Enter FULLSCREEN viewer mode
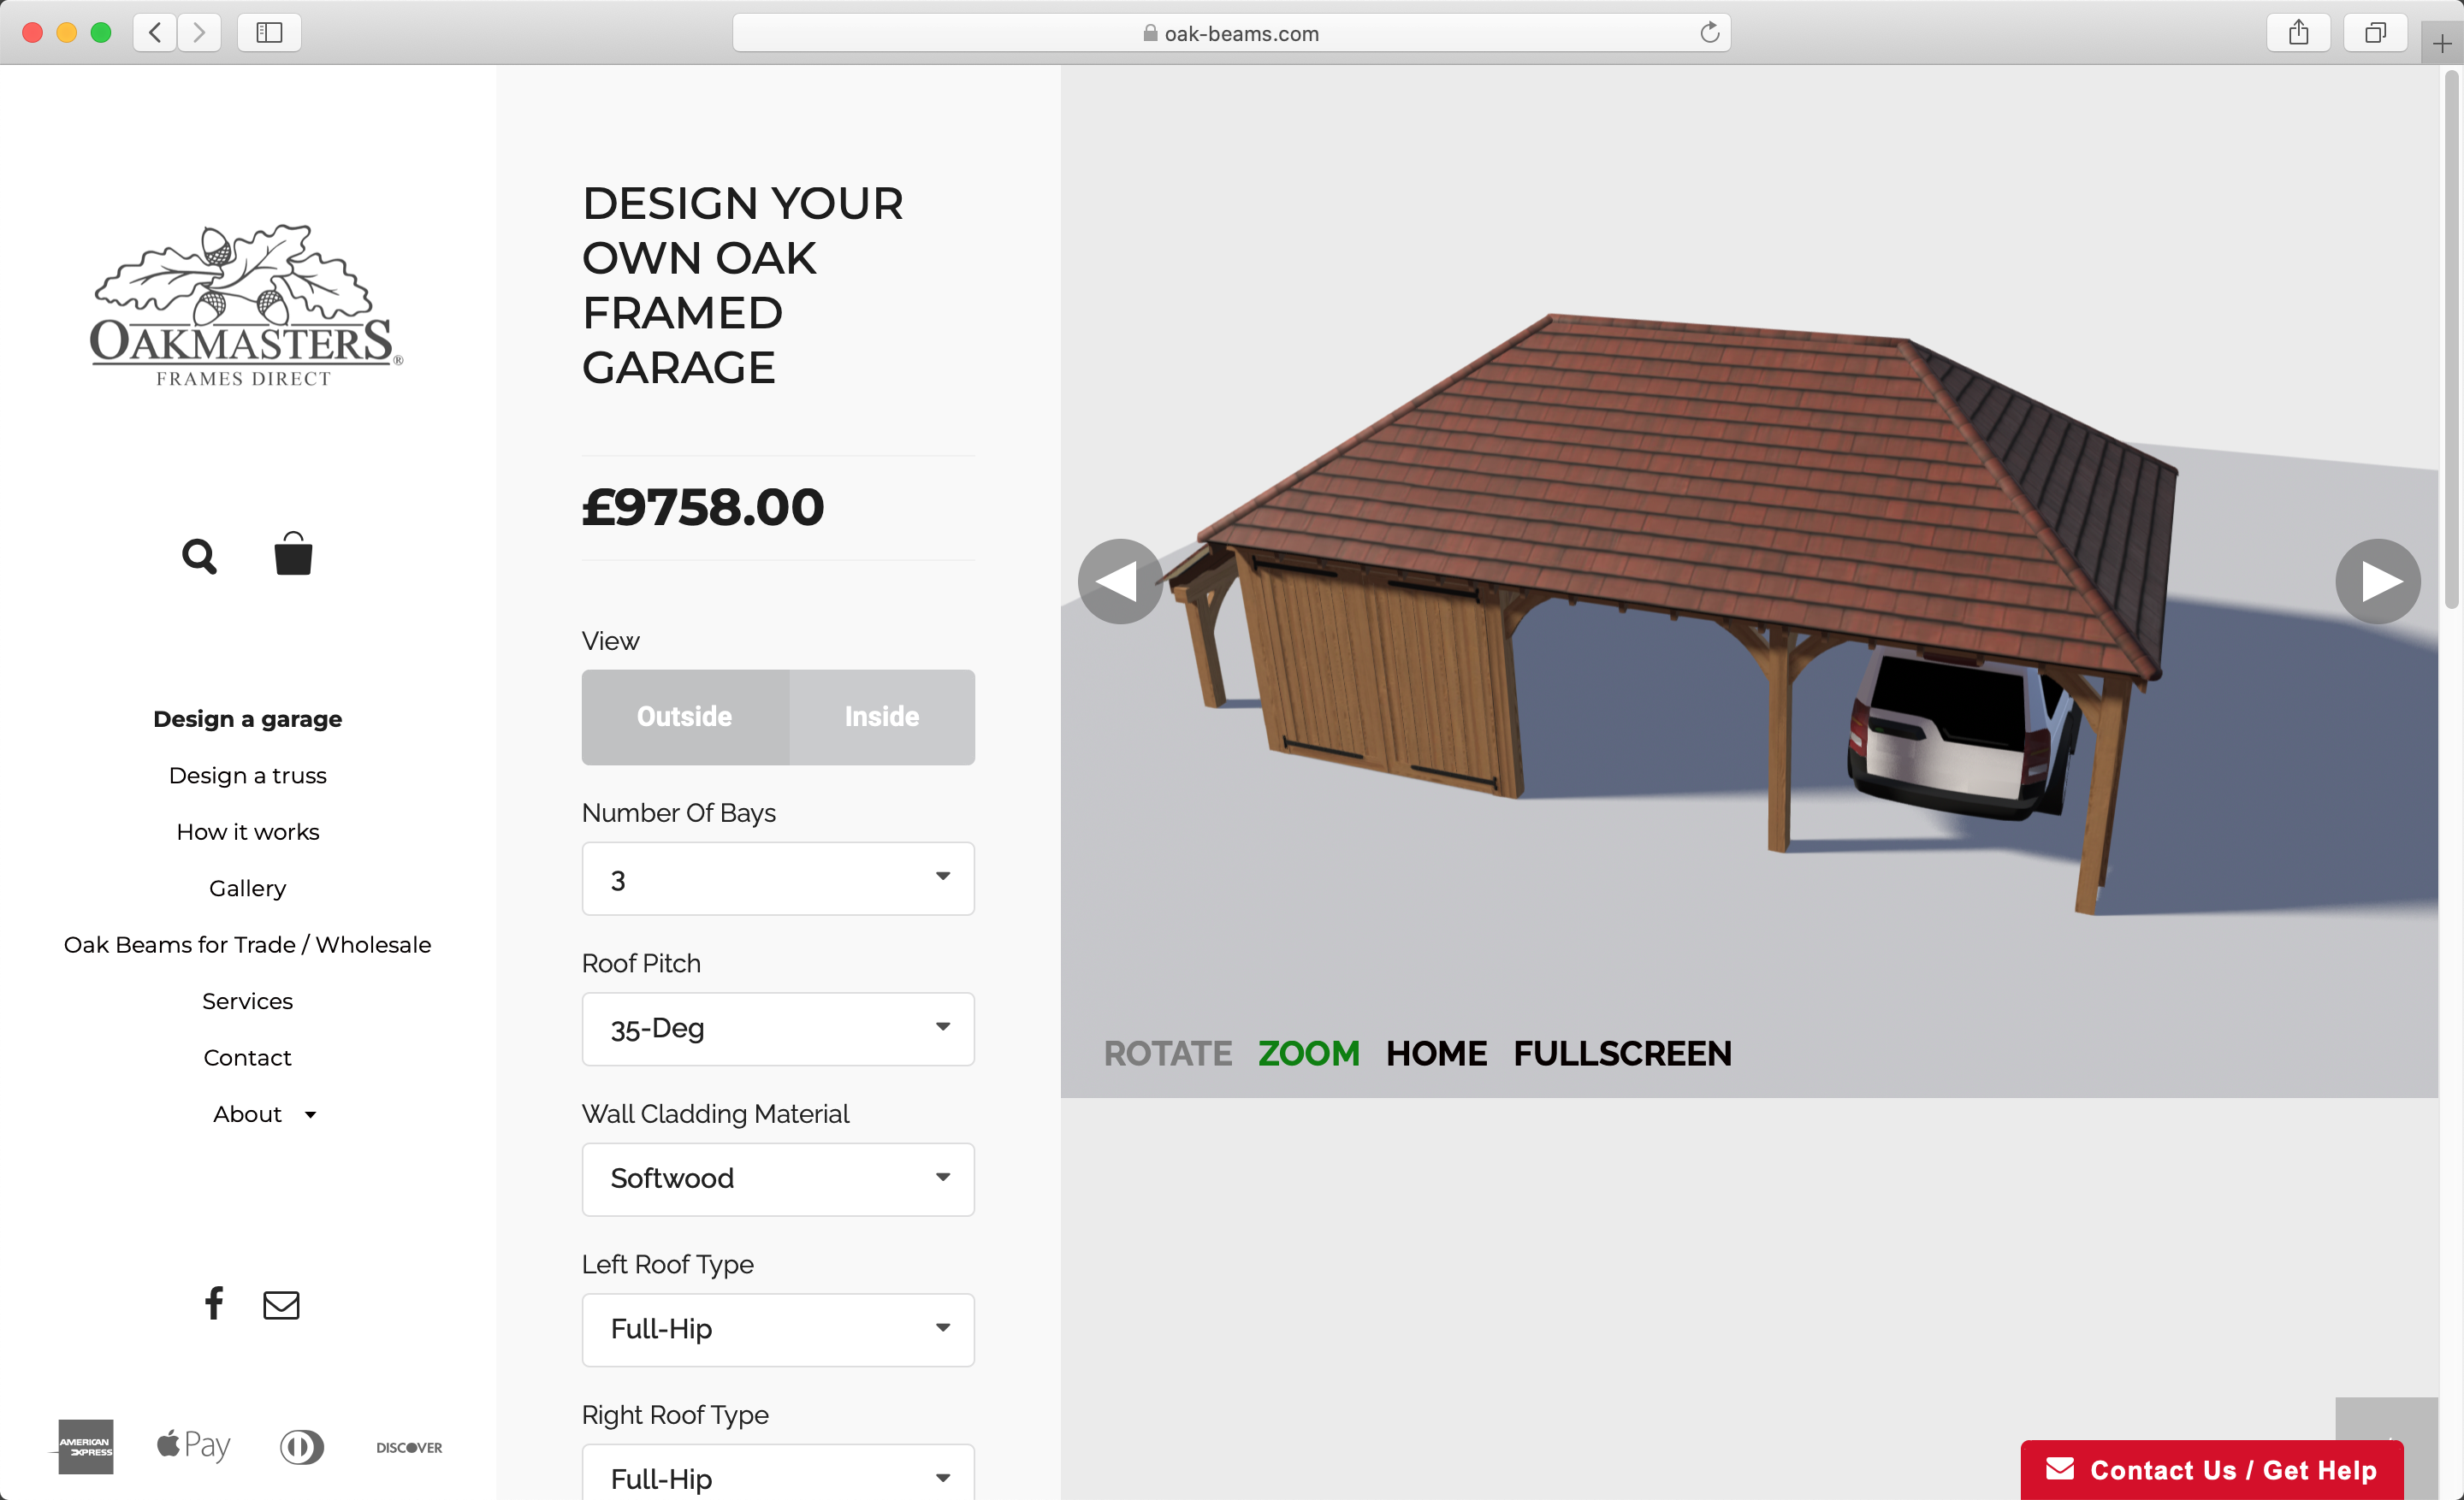 [x=1622, y=1054]
